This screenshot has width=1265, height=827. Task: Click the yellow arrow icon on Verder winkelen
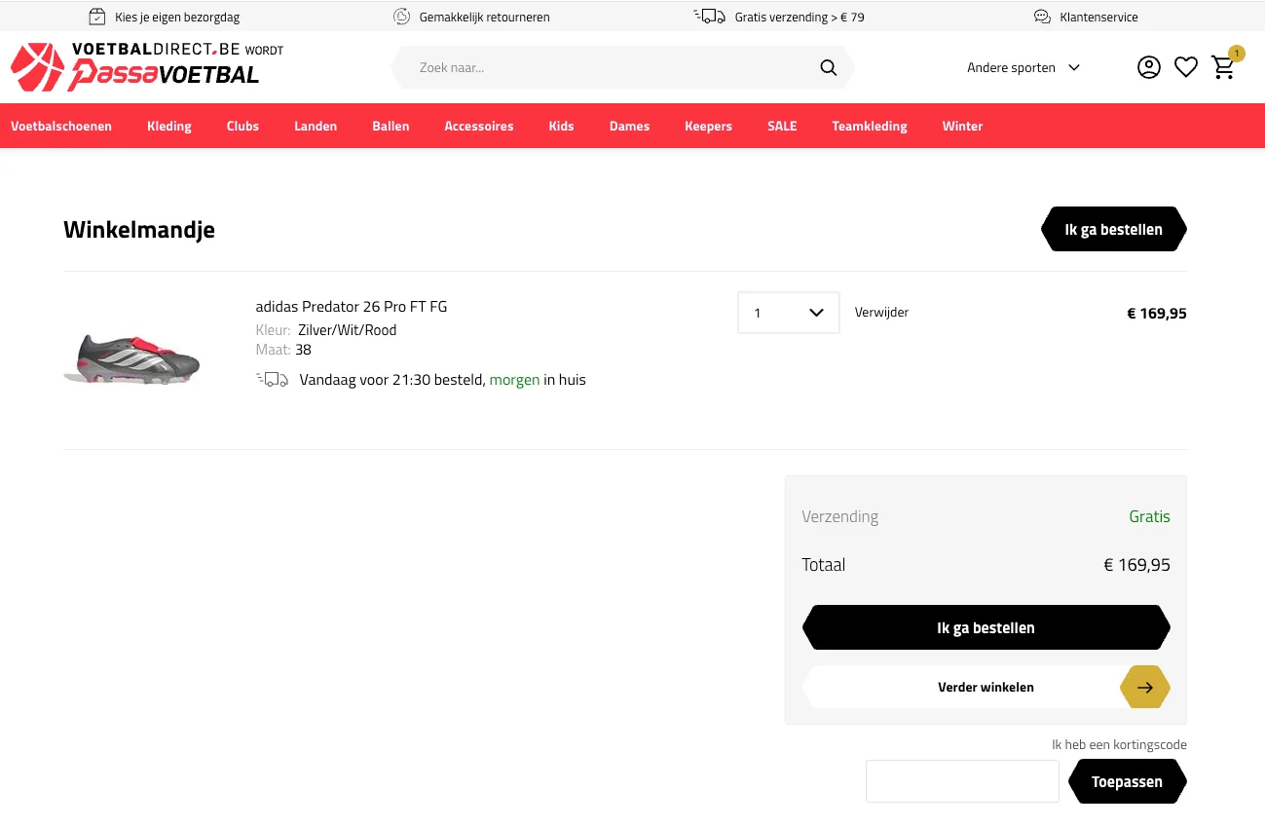click(1144, 687)
